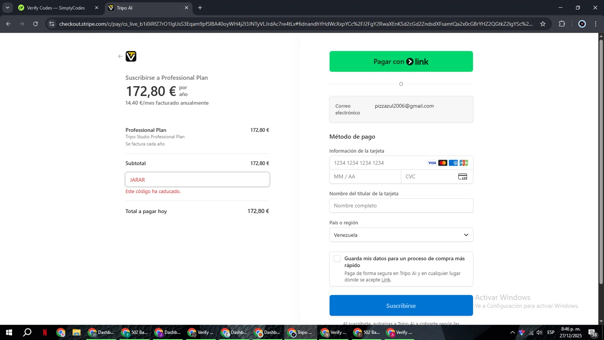Open the Chrome three-dot menu
The height and width of the screenshot is (340, 604).
pyautogui.click(x=596, y=24)
